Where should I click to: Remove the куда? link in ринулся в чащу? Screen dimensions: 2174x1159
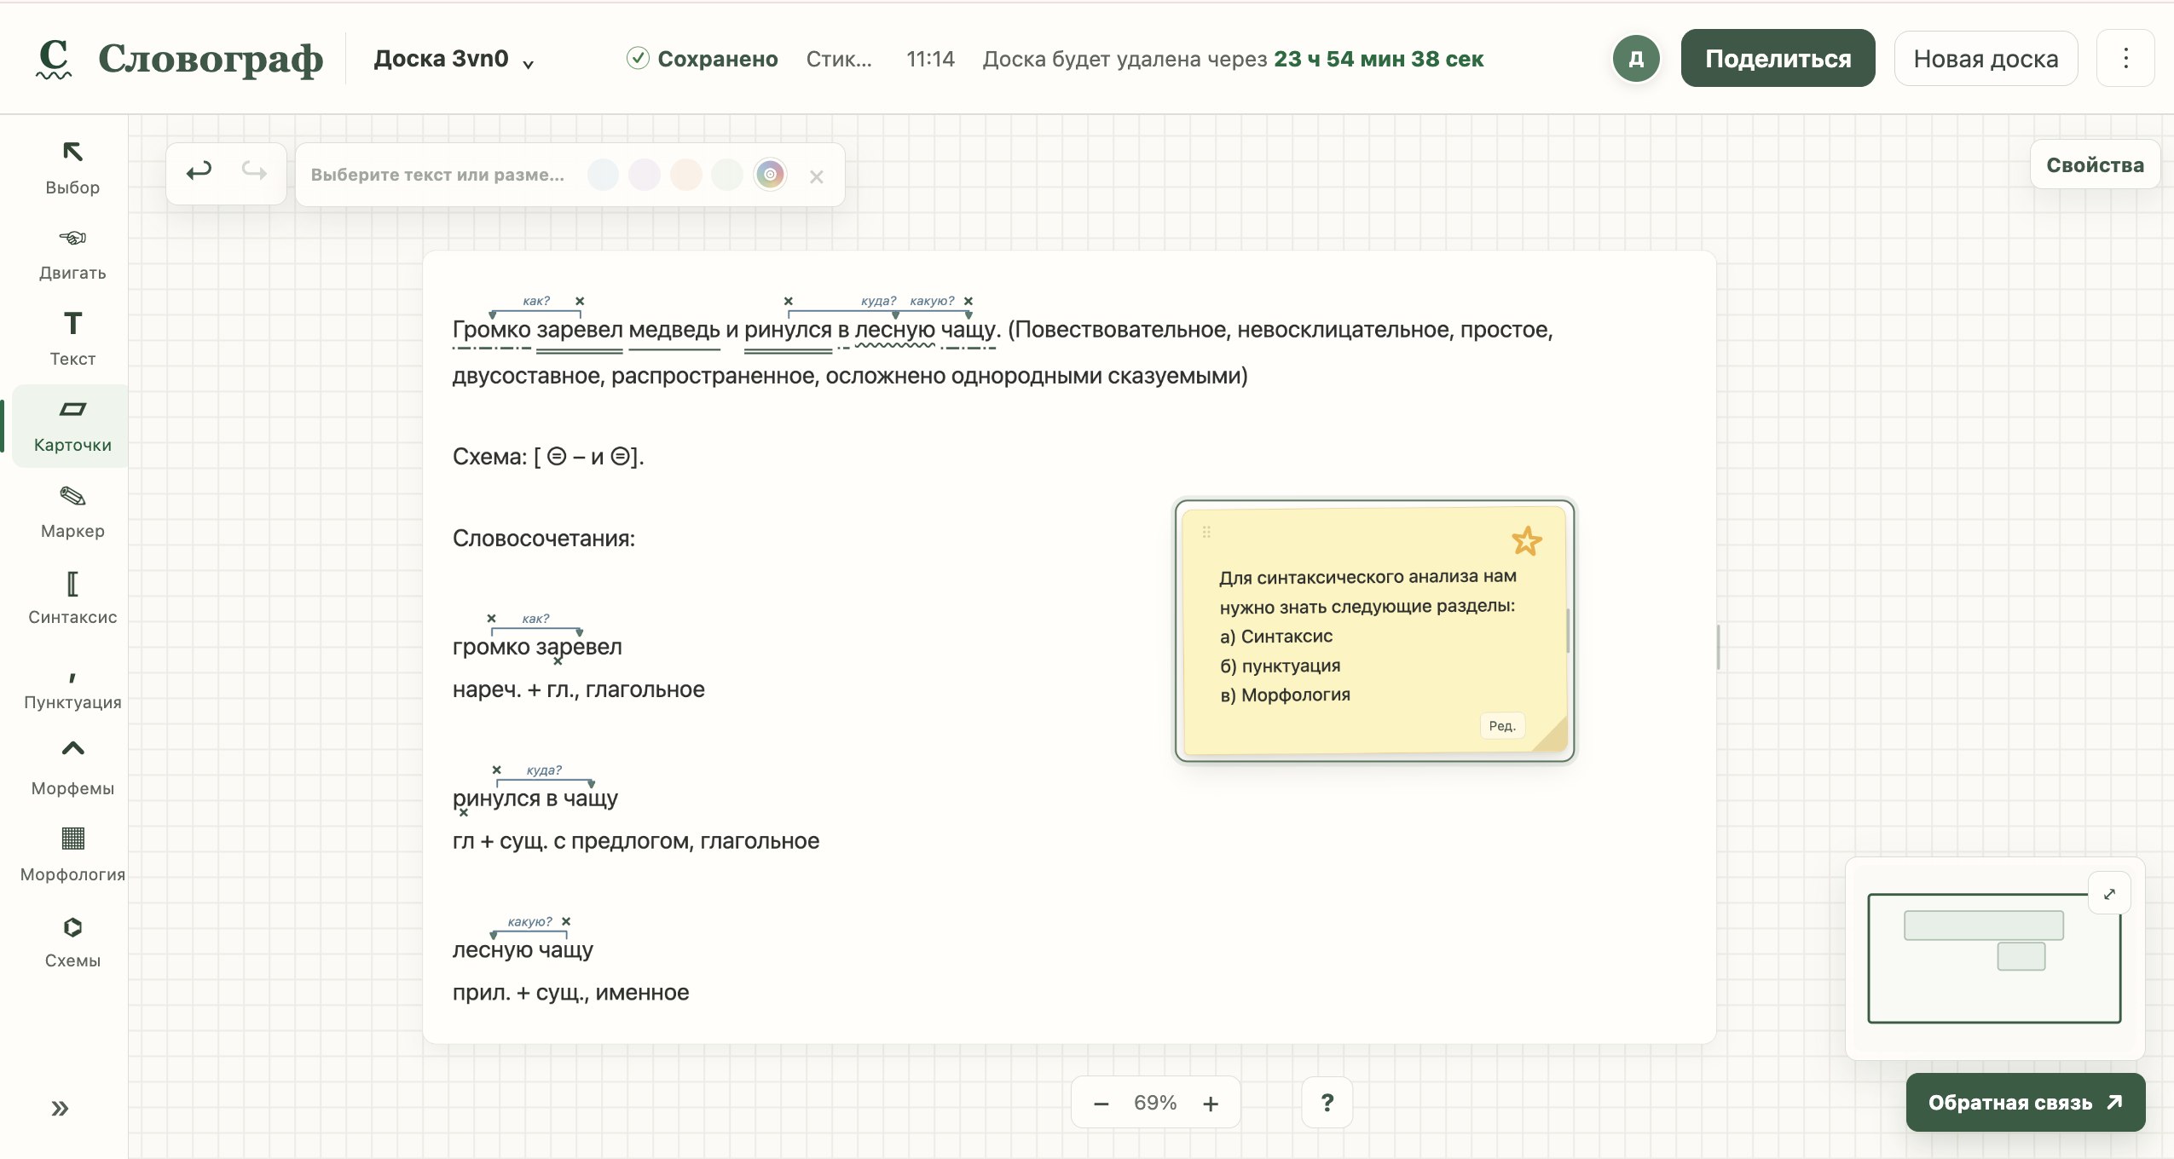click(x=497, y=770)
